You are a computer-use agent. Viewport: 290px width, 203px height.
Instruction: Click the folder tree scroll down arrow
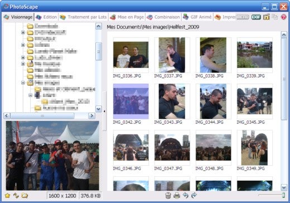tap(99, 109)
